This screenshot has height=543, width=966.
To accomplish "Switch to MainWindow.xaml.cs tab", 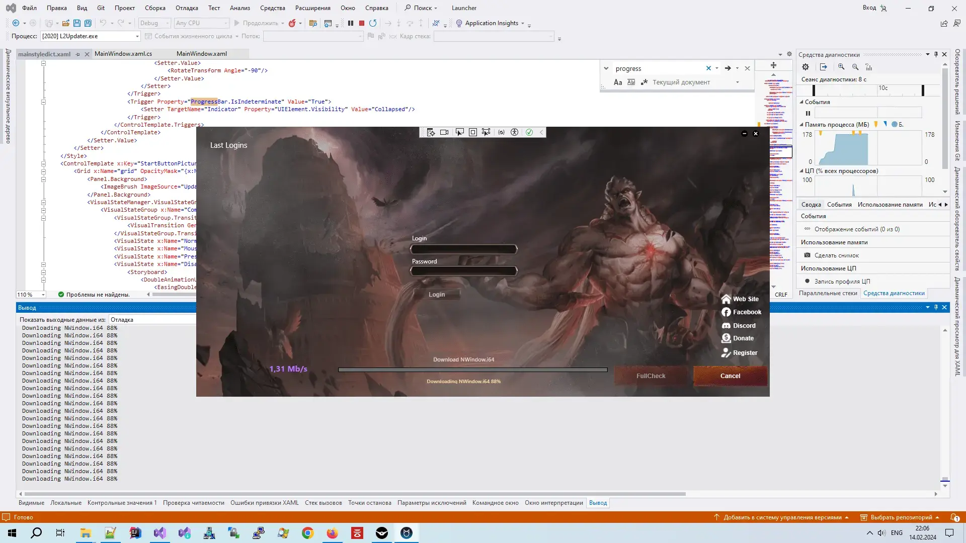I will tap(123, 54).
